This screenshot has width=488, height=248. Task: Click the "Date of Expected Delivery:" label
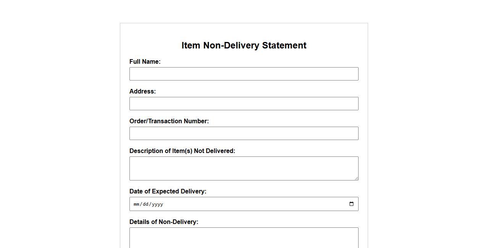168,192
